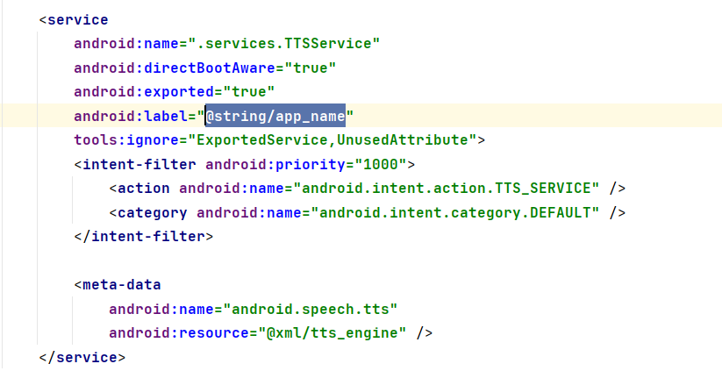Click the meta-data tag
The image size is (722, 371).
coord(118,285)
